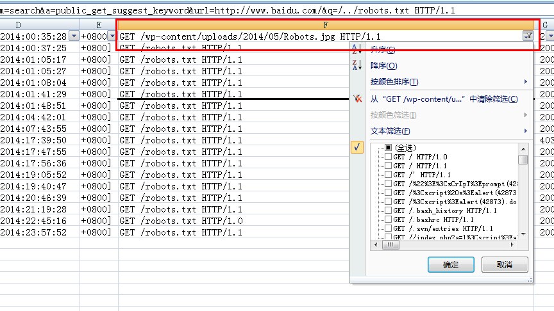Select the column F header
This screenshot has height=311, width=554.
[326, 24]
